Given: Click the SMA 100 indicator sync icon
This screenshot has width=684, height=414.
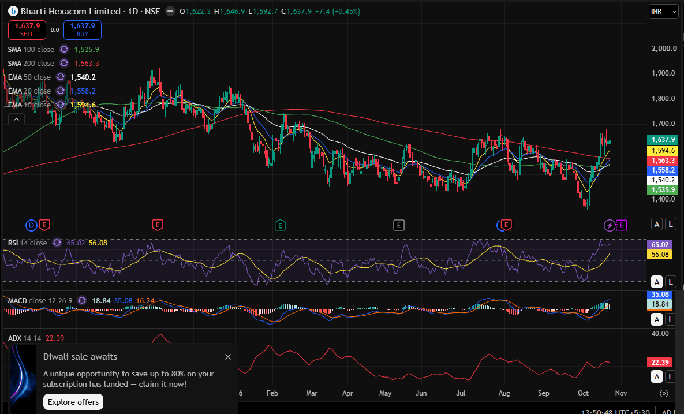Looking at the screenshot, I should click(x=64, y=49).
